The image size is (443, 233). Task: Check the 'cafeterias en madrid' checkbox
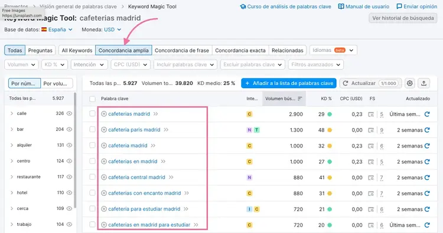click(92, 161)
